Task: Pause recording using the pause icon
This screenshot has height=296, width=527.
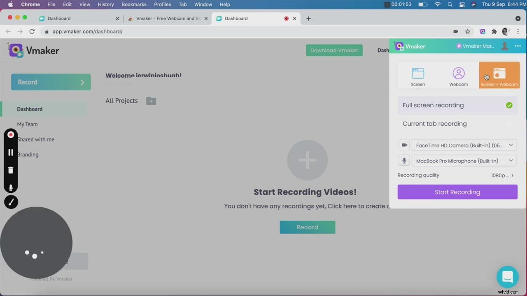Action: (11, 152)
